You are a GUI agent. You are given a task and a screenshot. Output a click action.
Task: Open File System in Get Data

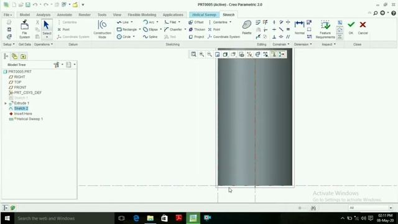[24, 29]
